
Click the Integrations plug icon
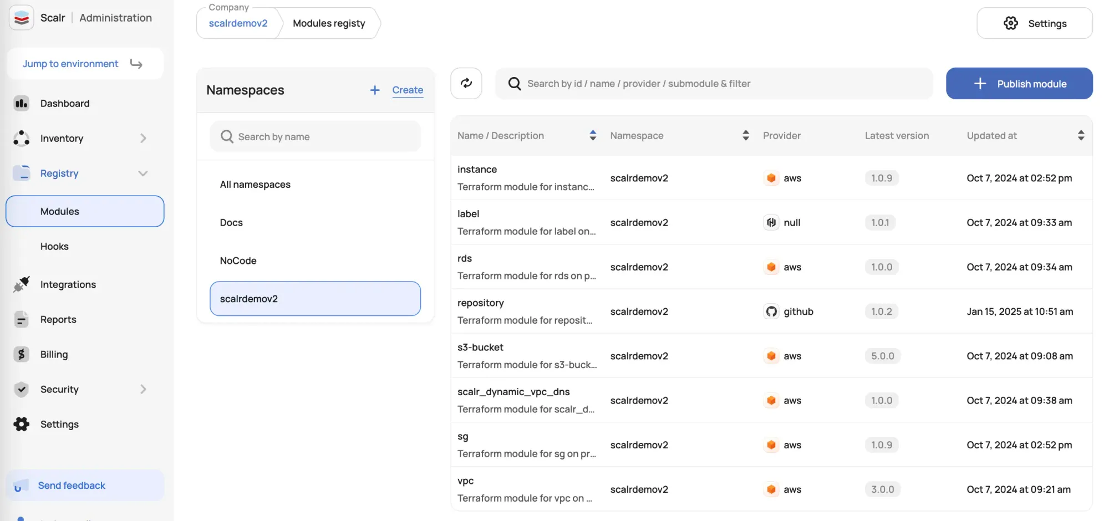21,284
